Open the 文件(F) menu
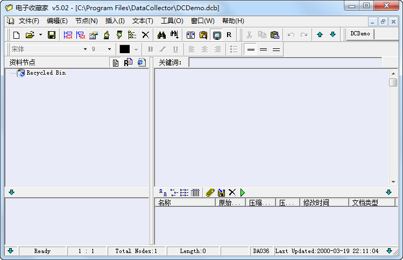The height and width of the screenshot is (260, 403). tap(29, 21)
